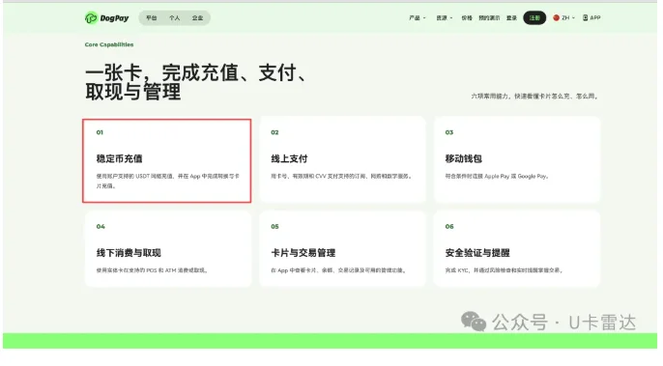Click the 安全验证与提醒 heading
Image resolution: width=663 pixels, height=366 pixels.
[x=477, y=253]
